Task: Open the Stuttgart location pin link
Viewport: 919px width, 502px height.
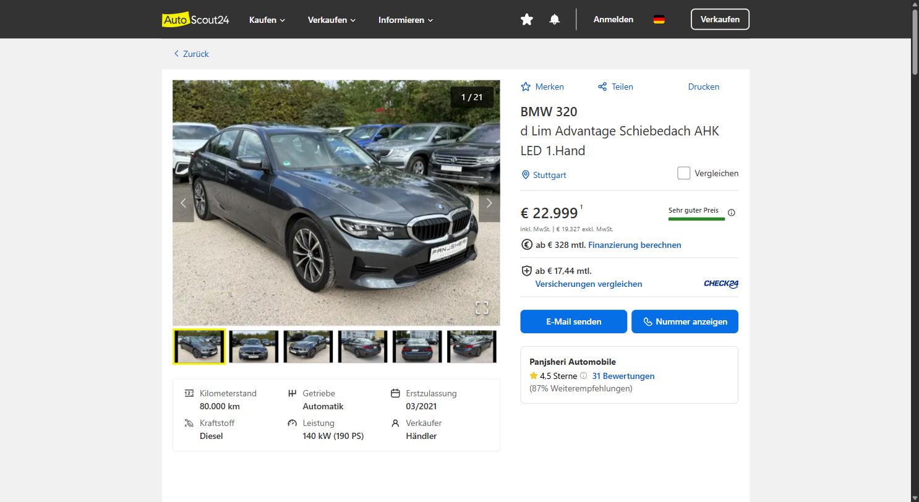Action: coord(544,175)
